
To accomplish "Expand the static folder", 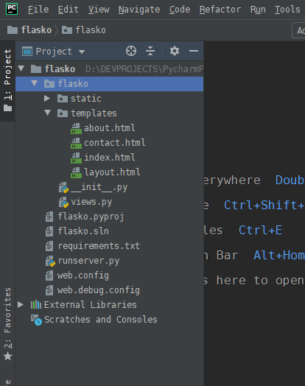I will pos(47,99).
